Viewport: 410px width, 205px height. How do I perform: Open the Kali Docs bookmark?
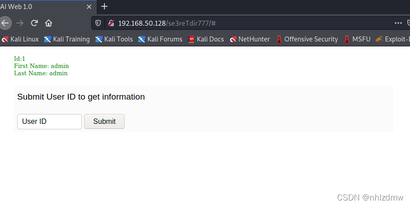click(x=206, y=39)
